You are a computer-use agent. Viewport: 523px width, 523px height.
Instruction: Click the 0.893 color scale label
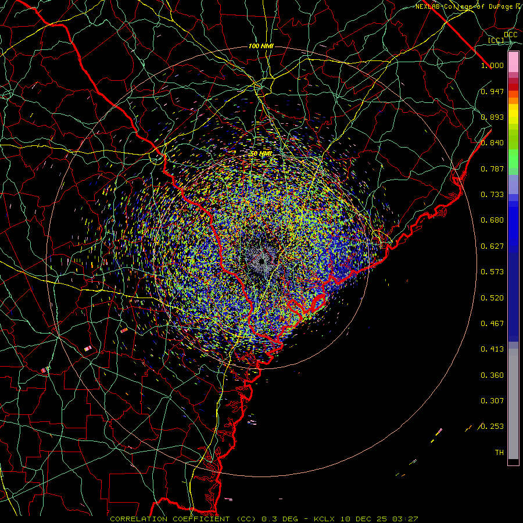point(492,117)
